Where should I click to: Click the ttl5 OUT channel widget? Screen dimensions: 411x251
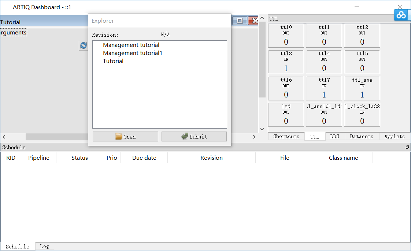pyautogui.click(x=362, y=62)
